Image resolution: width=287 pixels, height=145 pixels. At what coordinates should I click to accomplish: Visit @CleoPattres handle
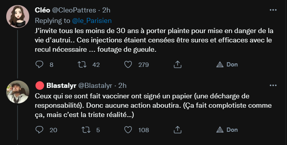[x=74, y=10]
